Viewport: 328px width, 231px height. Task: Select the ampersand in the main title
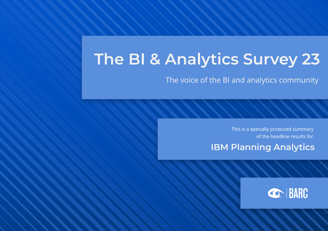[x=155, y=59]
